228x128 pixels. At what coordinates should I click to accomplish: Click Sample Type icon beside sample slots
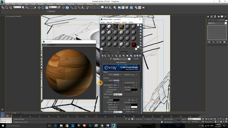tap(141, 25)
